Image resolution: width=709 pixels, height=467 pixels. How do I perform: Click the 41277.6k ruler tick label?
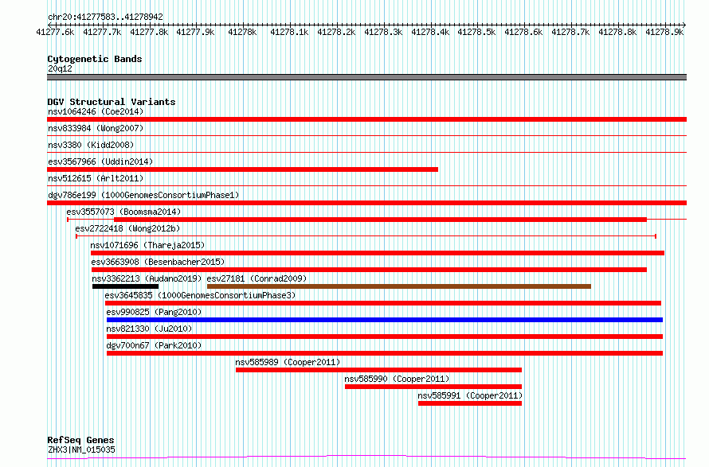55,32
